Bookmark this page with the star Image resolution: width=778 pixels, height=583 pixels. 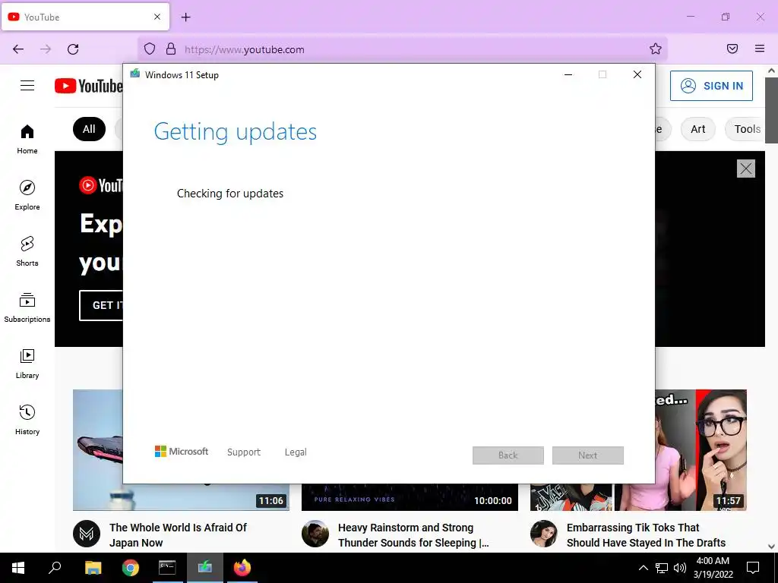656,49
